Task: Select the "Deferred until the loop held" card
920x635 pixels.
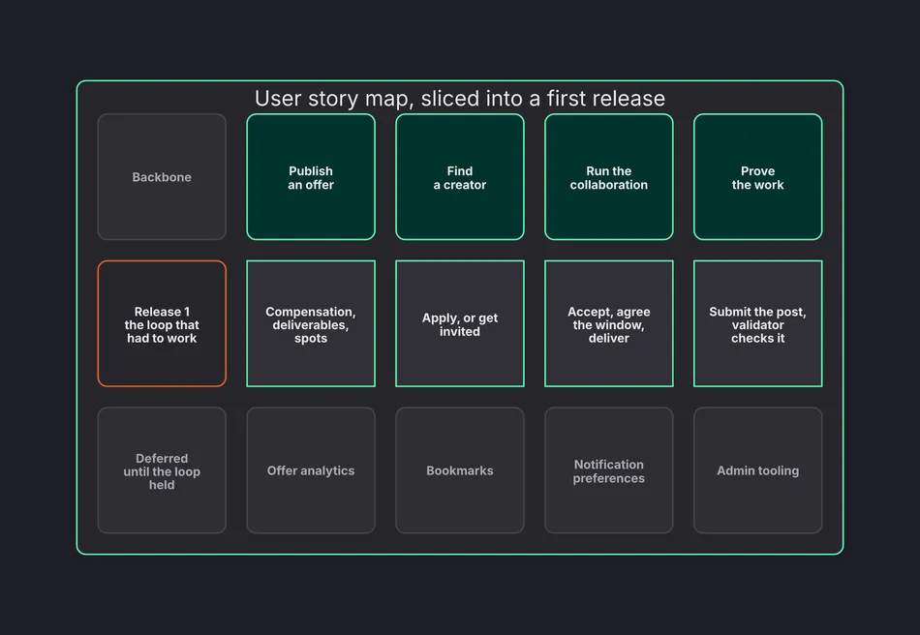Action: (162, 470)
